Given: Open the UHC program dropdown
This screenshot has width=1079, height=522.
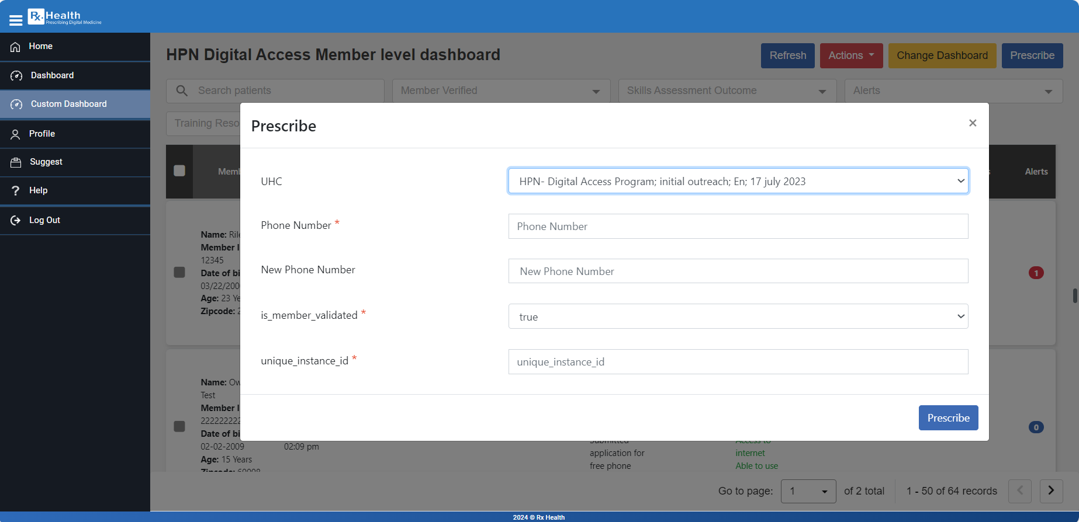Looking at the screenshot, I should click(x=738, y=181).
